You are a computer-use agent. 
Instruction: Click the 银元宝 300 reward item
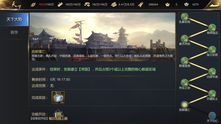tap(58, 98)
